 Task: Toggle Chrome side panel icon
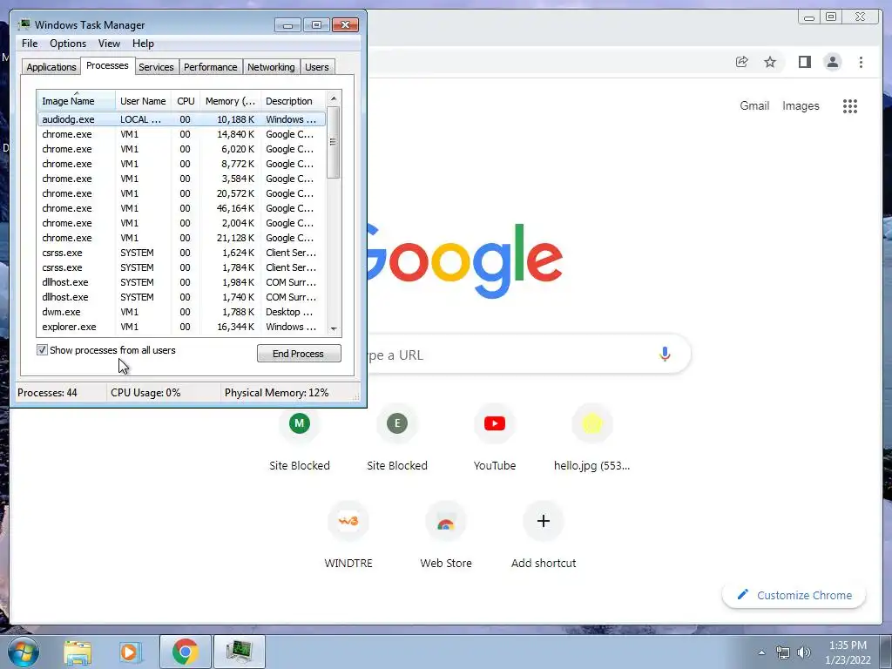[x=804, y=62]
